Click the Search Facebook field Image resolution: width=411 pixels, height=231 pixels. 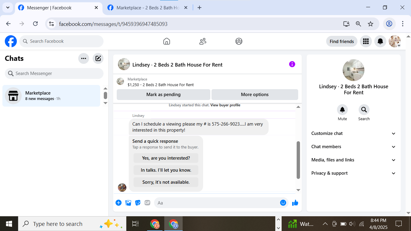tap(61, 41)
